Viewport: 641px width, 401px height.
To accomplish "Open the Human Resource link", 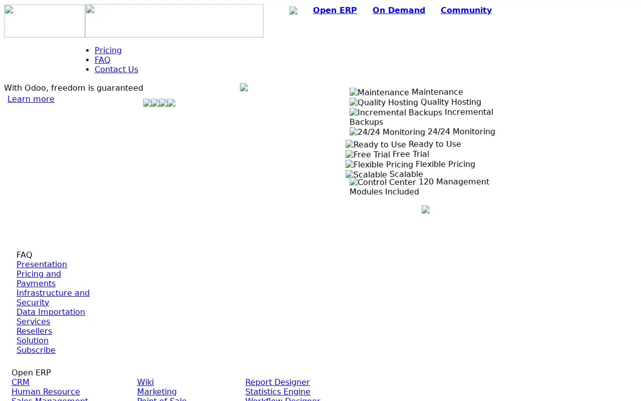I will point(46,391).
